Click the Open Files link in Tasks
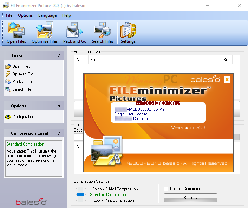This screenshot has width=248, height=208. click(21, 66)
